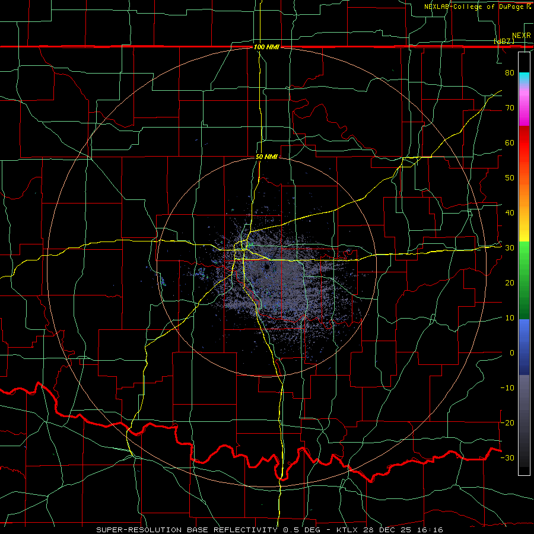Viewport: 534px width, 534px height.
Task: Click the 30 value on the dBZ scale
Action: pos(510,248)
